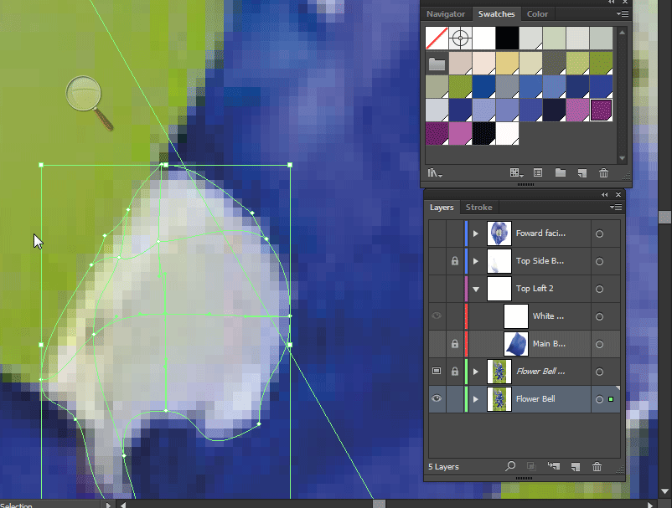Click the target circle for Top Side B layer
The height and width of the screenshot is (508, 672).
click(599, 261)
